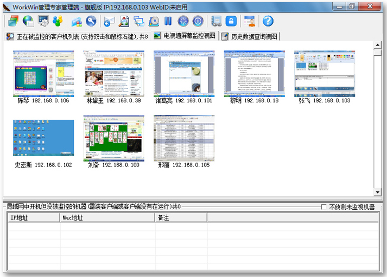Click the scrollbar up arrow
The width and height of the screenshot is (387, 277).
click(x=378, y=45)
